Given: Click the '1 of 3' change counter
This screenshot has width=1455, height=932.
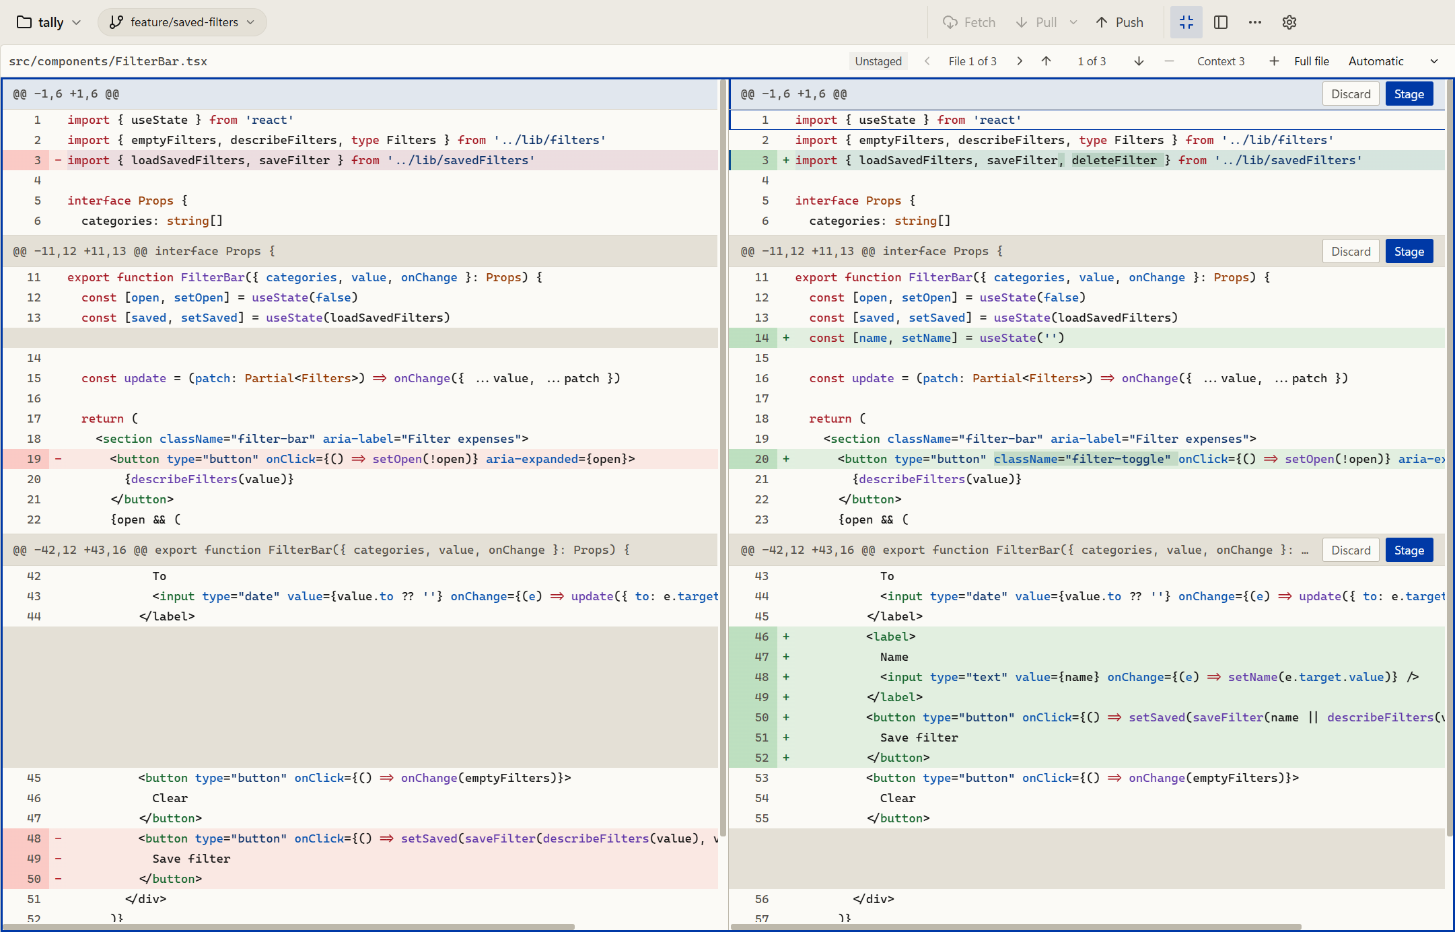Looking at the screenshot, I should point(1092,61).
